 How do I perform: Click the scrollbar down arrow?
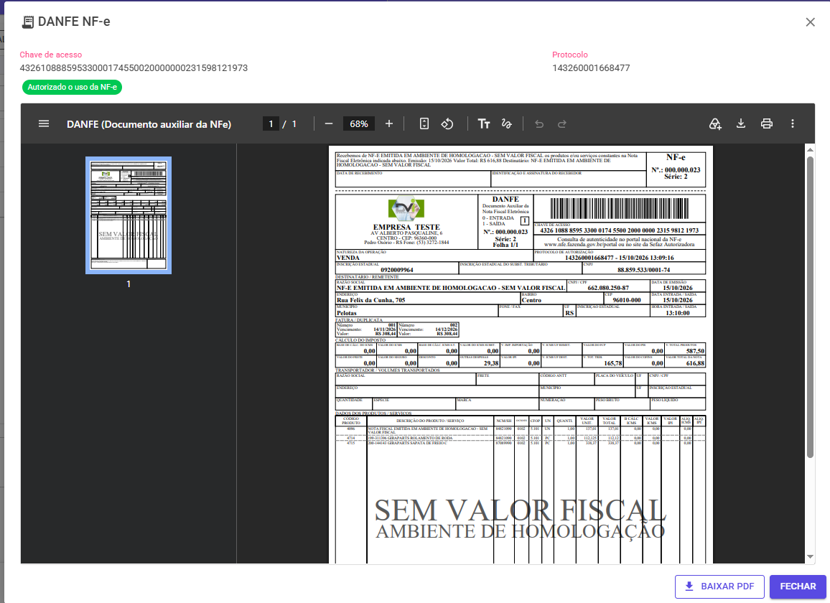click(x=810, y=556)
